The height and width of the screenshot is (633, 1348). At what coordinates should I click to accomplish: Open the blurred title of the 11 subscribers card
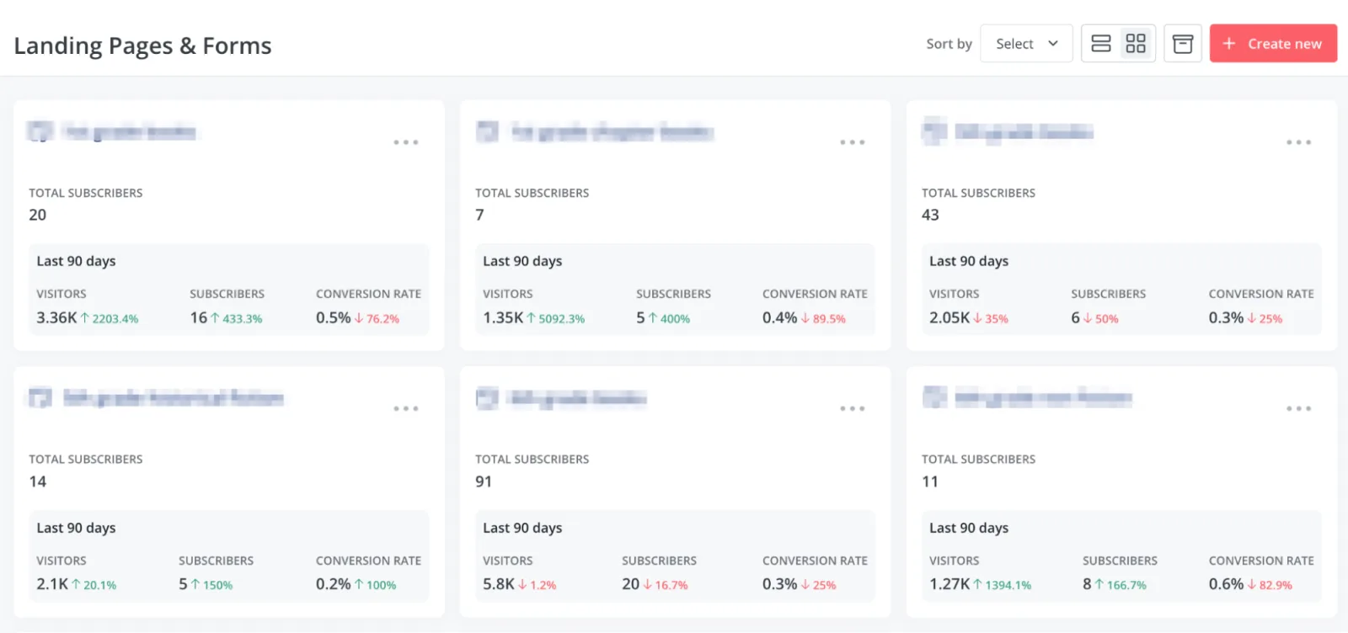[1043, 398]
